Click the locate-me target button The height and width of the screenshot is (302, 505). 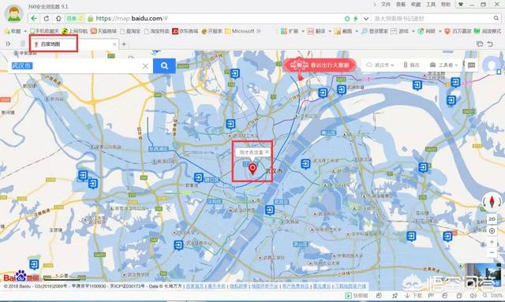click(x=492, y=230)
